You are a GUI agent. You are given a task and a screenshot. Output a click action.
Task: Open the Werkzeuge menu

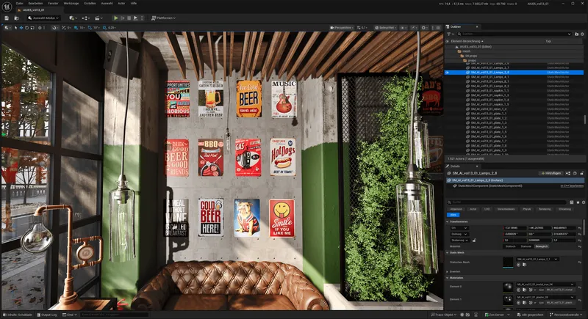click(x=71, y=4)
